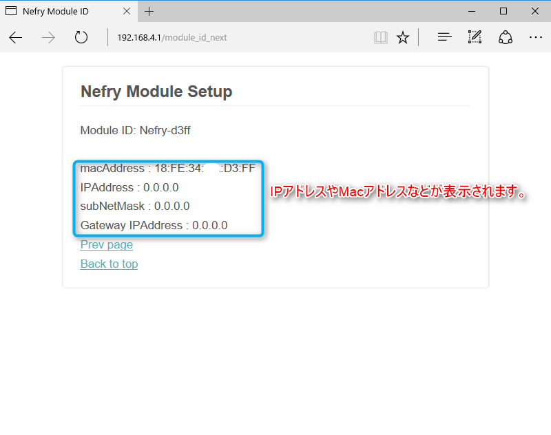The image size is (551, 435).
Task: Open the More actions ellipsis menu
Action: pyautogui.click(x=536, y=37)
